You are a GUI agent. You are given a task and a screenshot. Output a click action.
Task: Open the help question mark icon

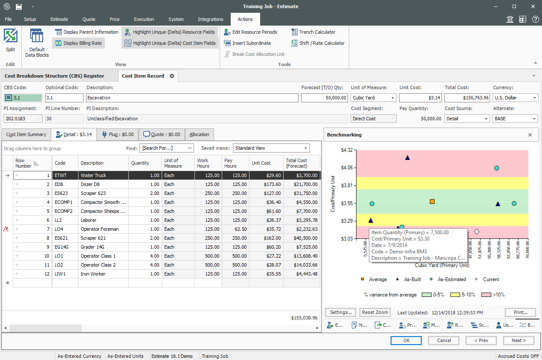pyautogui.click(x=535, y=19)
